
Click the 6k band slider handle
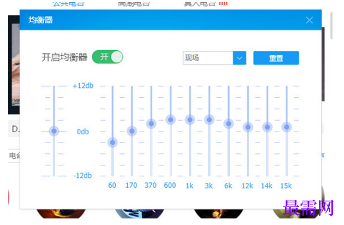pos(229,124)
